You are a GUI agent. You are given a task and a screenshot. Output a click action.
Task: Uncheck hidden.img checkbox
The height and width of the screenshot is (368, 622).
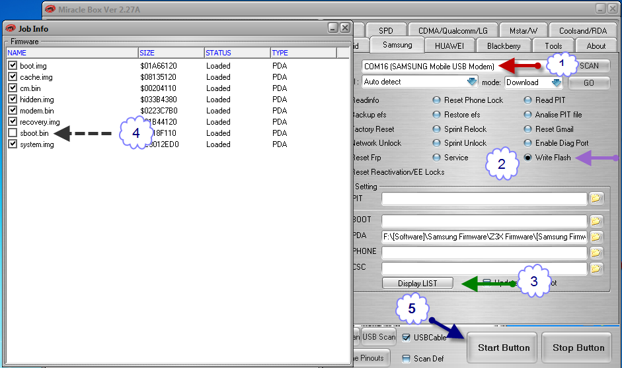[x=13, y=99]
